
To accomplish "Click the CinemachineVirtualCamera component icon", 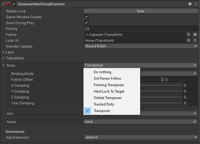I will click(8, 4).
